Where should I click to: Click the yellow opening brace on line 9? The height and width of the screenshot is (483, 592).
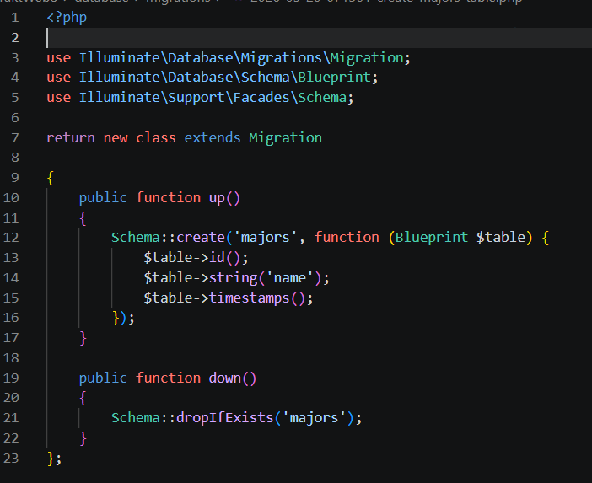51,178
